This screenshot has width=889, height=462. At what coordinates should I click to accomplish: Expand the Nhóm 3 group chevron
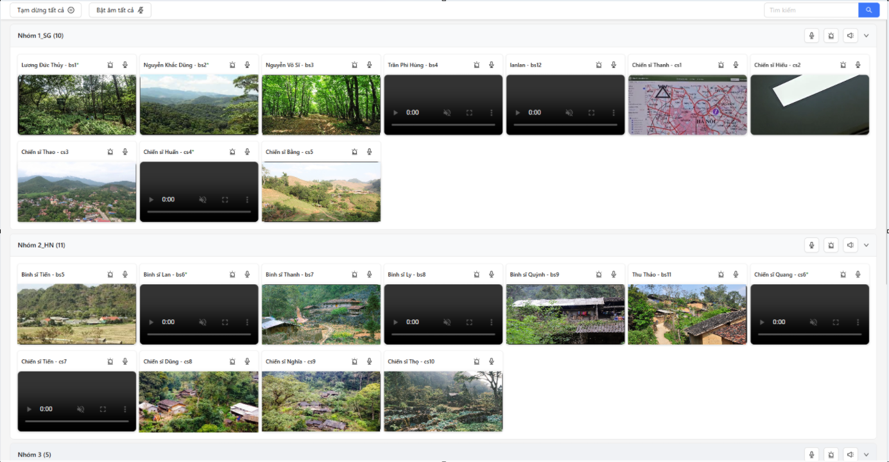(866, 454)
